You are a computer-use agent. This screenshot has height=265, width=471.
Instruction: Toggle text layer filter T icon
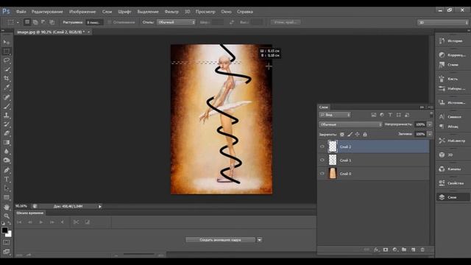click(390, 115)
